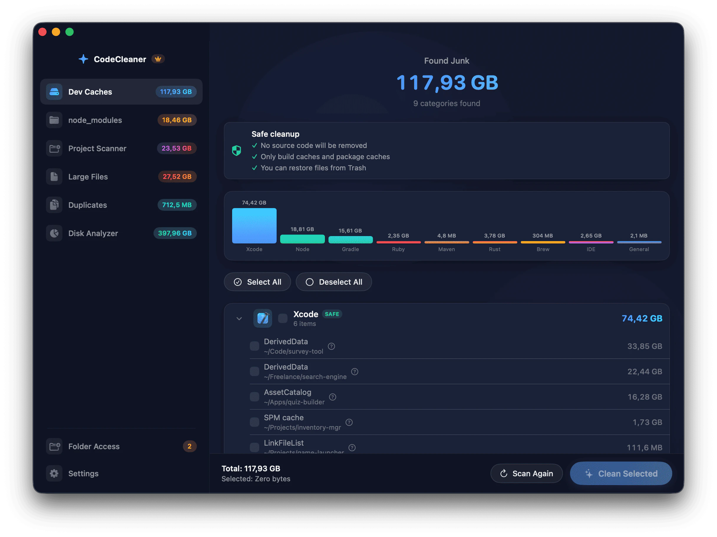Collapse the Xcode items list
The image size is (717, 537).
tap(239, 319)
